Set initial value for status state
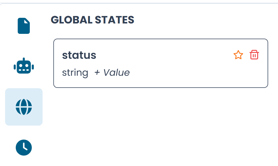This screenshot has width=278, height=166. (112, 73)
